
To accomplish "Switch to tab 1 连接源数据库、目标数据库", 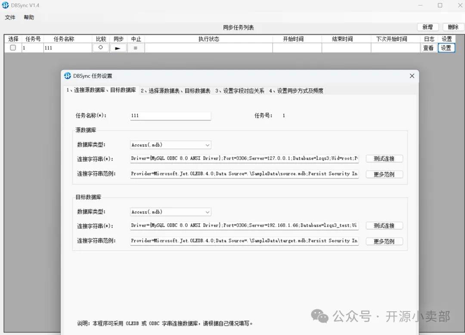I will coord(101,90).
